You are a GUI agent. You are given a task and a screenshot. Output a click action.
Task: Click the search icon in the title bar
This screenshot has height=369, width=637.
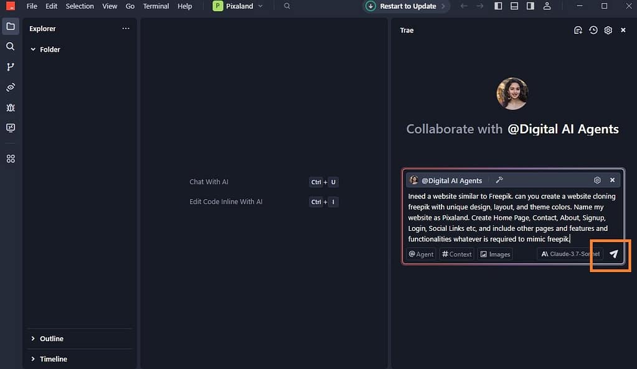(287, 6)
